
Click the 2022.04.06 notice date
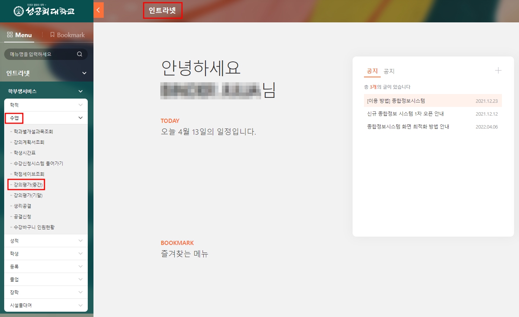[x=487, y=127]
